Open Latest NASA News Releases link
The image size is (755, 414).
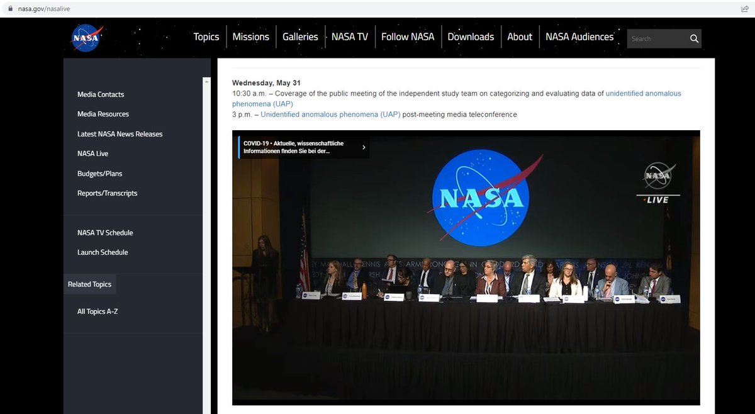tap(120, 134)
